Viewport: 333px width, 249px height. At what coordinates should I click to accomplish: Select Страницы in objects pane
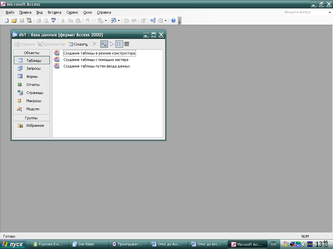point(32,93)
